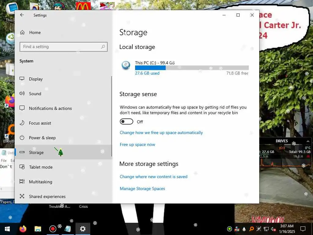This screenshot has height=235, width=313.
Task: Open Change how we free up space automatically
Action: pyautogui.click(x=161, y=133)
